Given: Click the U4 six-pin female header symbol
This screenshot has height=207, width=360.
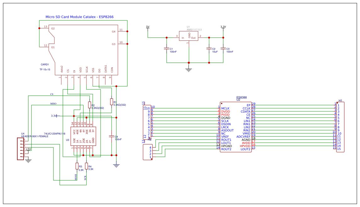Looking at the screenshot, I should pos(20,149).
